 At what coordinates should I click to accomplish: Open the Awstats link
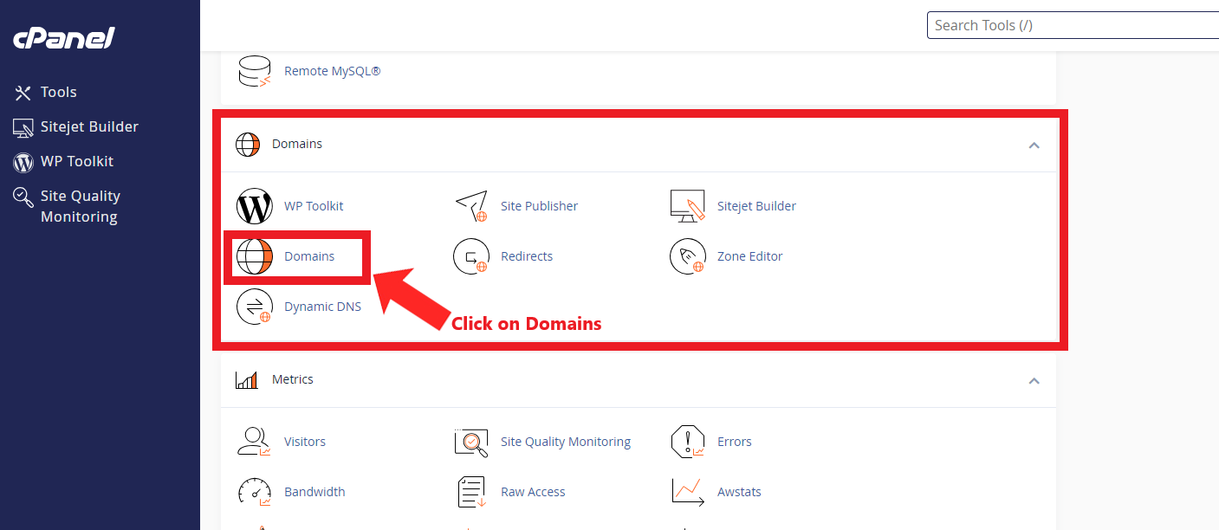[x=739, y=492]
